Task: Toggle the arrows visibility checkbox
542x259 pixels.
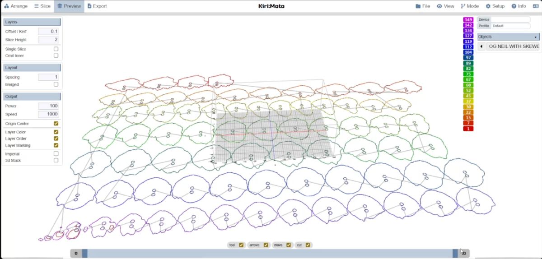Action: tap(266, 245)
